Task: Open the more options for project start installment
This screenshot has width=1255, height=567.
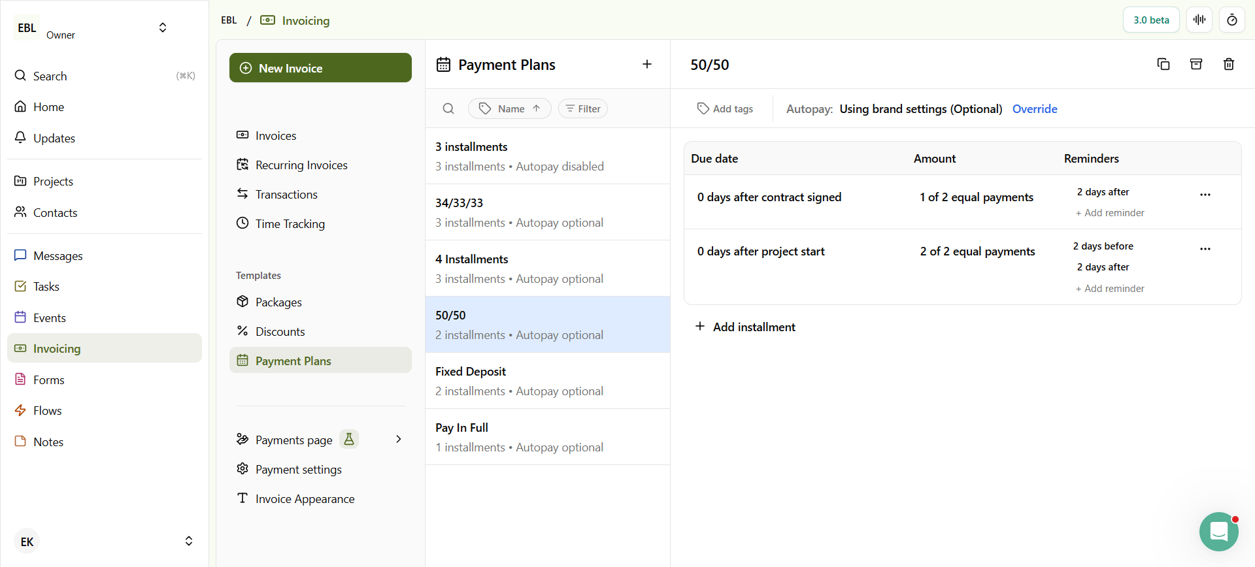Action: pos(1205,249)
